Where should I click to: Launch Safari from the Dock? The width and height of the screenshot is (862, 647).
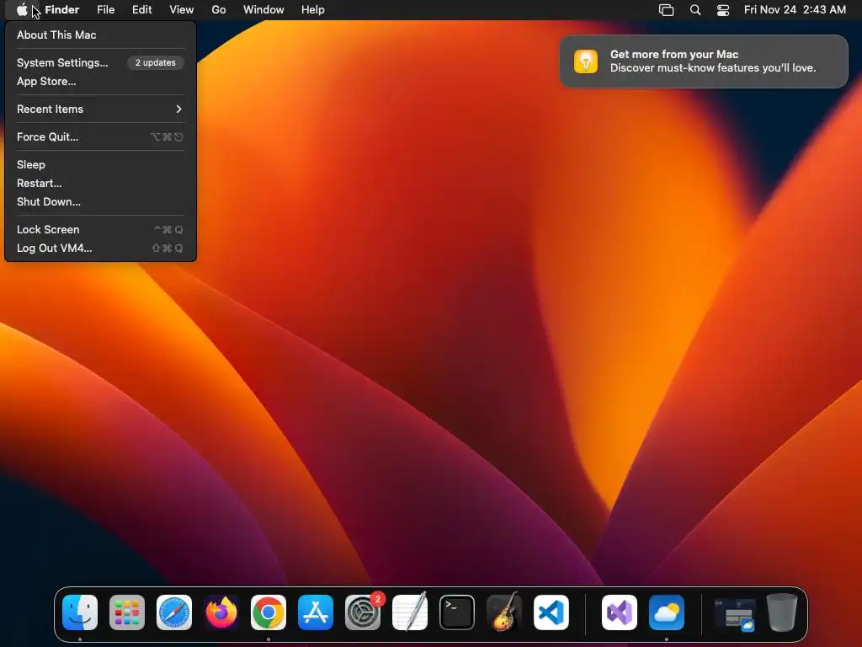coord(174,612)
